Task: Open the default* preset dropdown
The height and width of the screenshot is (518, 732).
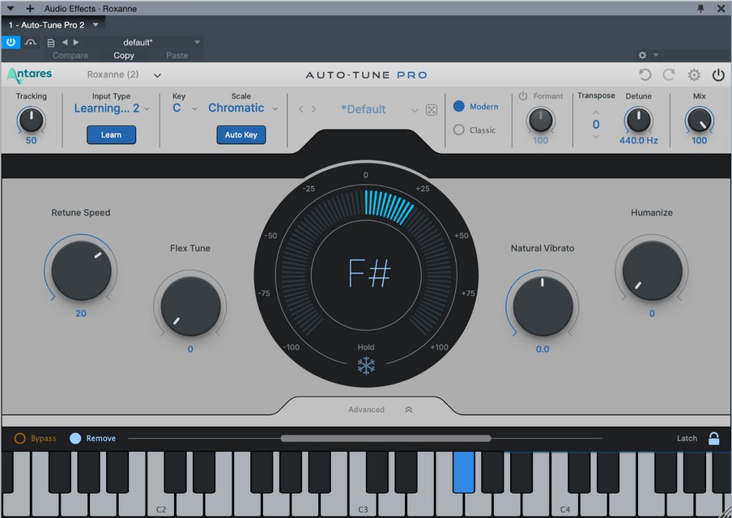Action: click(x=143, y=42)
